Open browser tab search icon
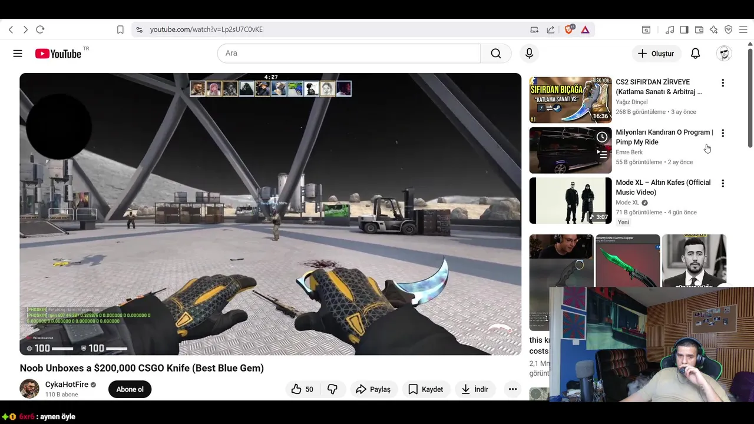The width and height of the screenshot is (754, 424). pyautogui.click(x=646, y=29)
